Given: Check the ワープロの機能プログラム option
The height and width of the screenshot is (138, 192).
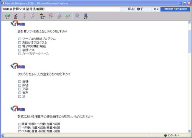Looking at the screenshot, I should coord(20,39).
